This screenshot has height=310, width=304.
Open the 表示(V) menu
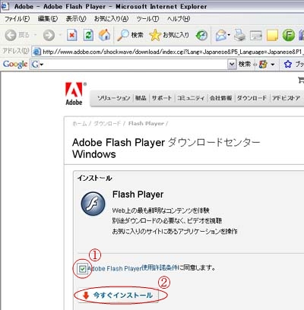pyautogui.click(x=76, y=19)
